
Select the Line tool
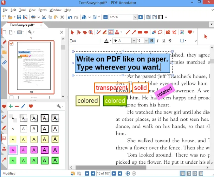point(128,32)
